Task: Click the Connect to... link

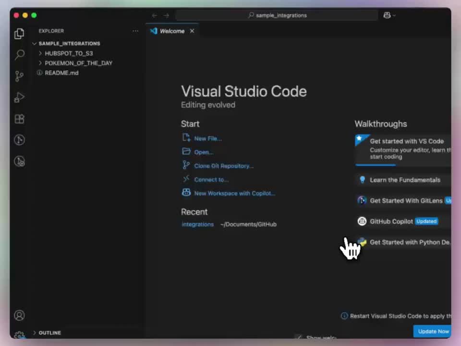Action: (211, 179)
